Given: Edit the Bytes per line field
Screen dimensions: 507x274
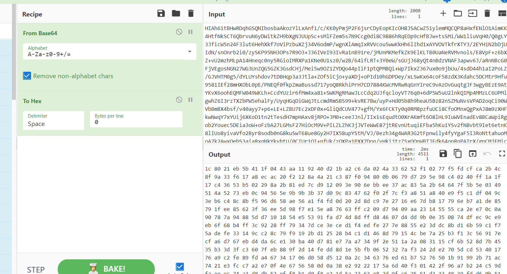Looking at the screenshot, I should [x=136, y=119].
